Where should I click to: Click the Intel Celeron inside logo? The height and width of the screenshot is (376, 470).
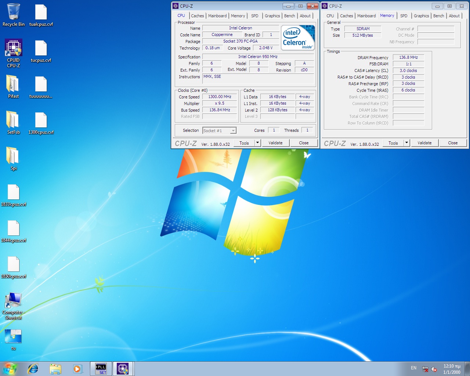(298, 38)
